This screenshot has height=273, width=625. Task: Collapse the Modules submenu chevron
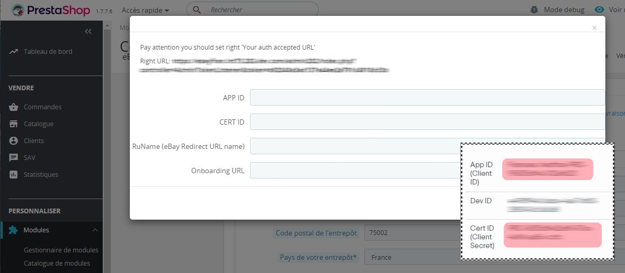click(95, 230)
